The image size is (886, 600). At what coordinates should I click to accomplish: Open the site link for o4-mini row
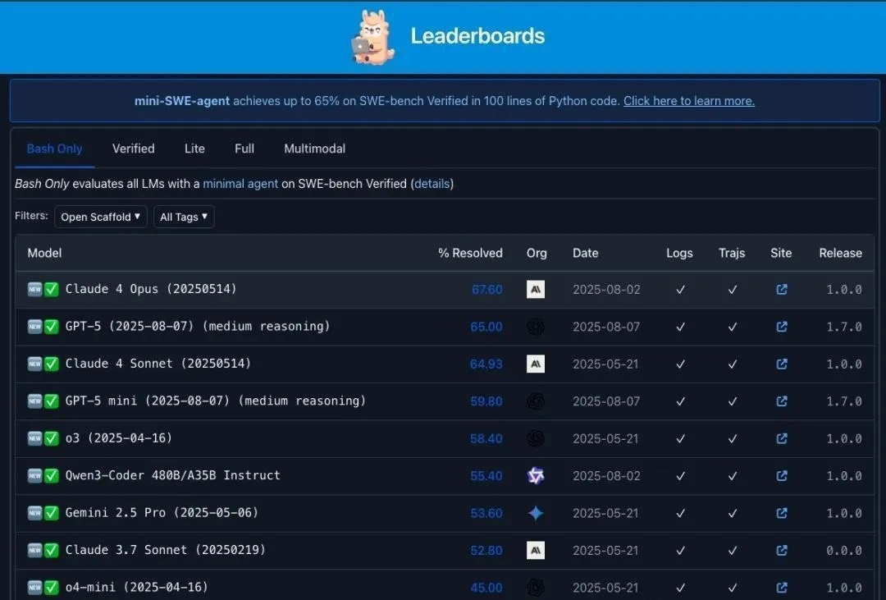pos(782,589)
